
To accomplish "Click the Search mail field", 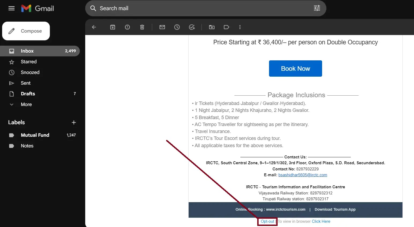I will pyautogui.click(x=188, y=8).
